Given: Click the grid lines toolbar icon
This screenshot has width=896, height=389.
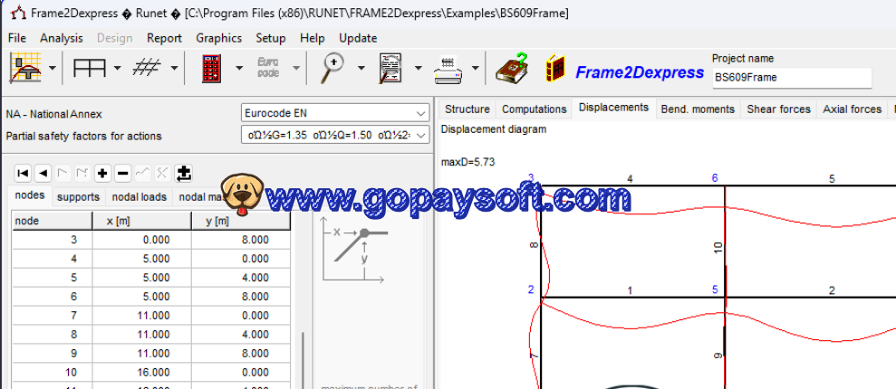Looking at the screenshot, I should (147, 68).
